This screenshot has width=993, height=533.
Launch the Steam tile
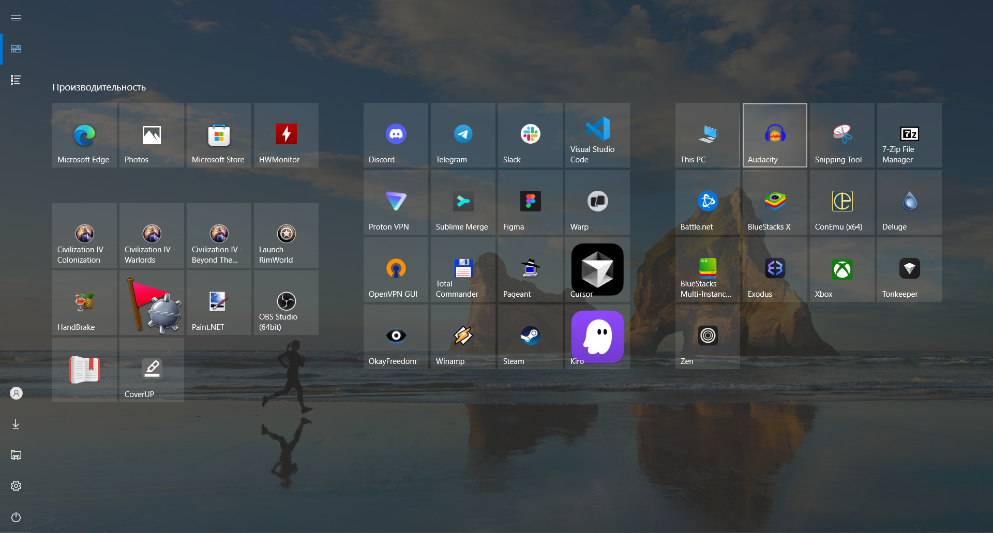point(530,337)
